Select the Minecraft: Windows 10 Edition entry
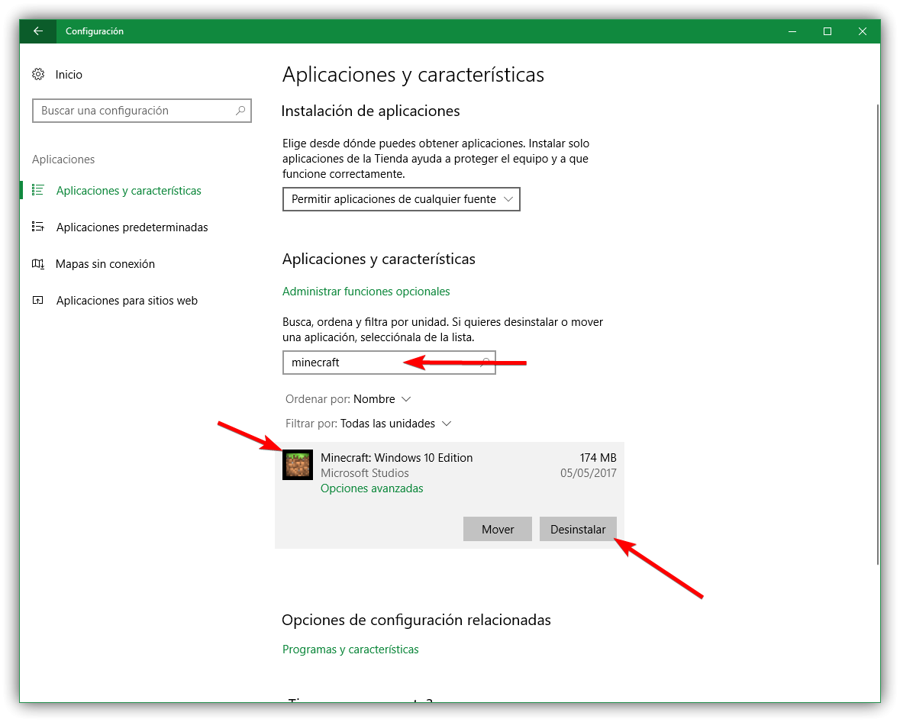 pyautogui.click(x=450, y=495)
